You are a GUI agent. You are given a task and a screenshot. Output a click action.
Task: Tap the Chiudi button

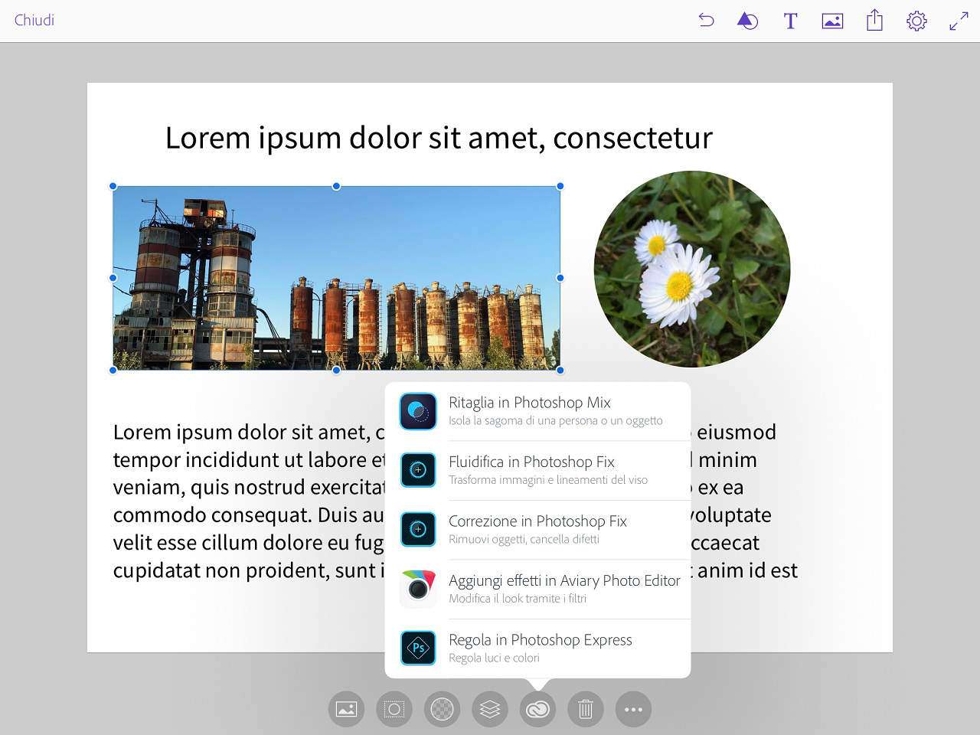pyautogui.click(x=34, y=21)
